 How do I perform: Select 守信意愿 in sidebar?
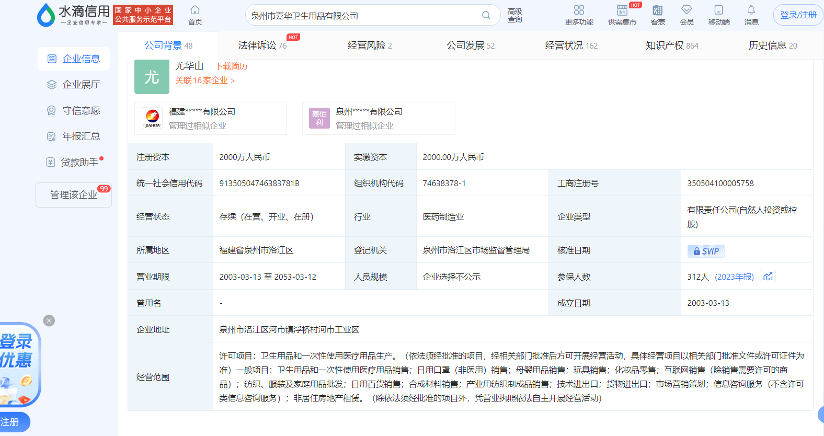(74, 110)
